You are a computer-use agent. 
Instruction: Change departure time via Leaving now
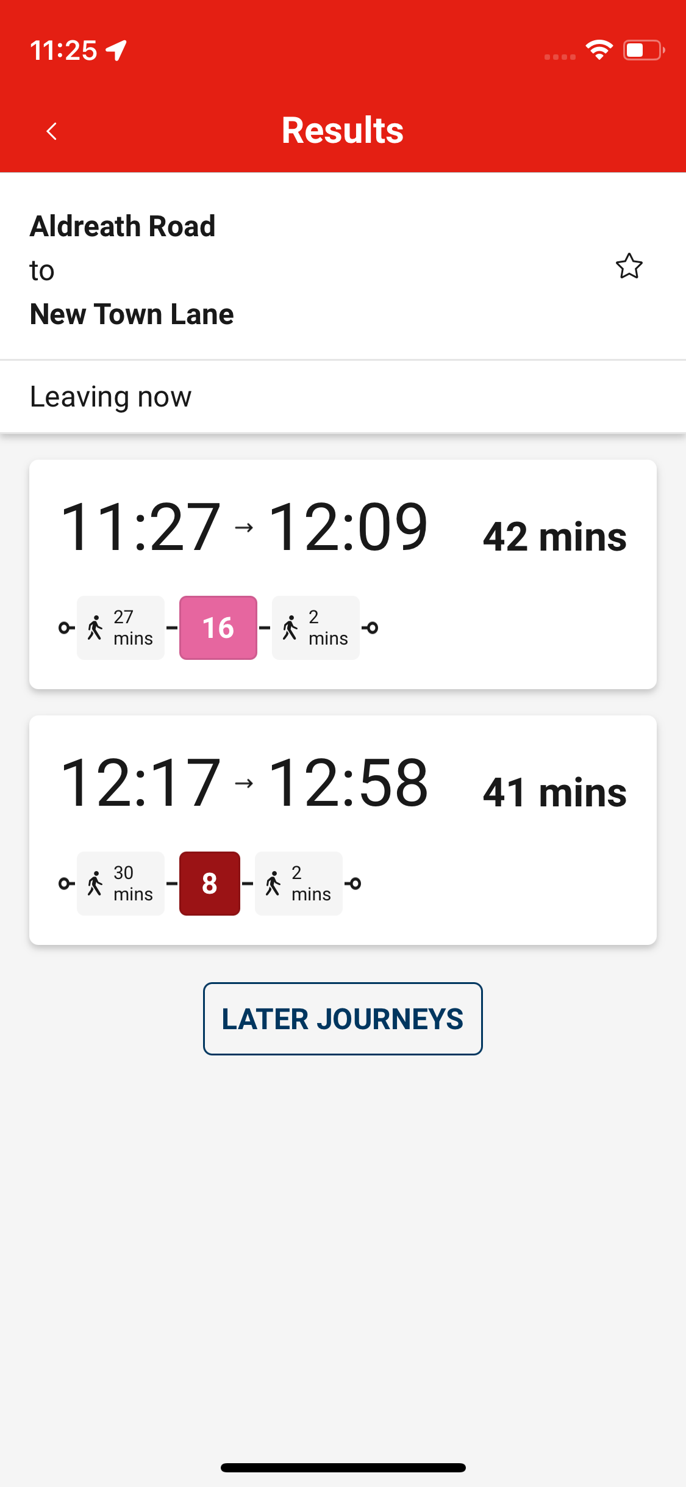point(111,397)
